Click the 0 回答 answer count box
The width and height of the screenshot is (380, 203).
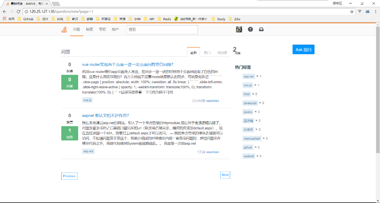(x=70, y=82)
